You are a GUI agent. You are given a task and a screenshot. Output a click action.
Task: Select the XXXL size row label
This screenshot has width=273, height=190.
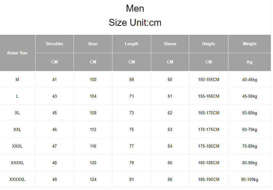tap(17, 146)
